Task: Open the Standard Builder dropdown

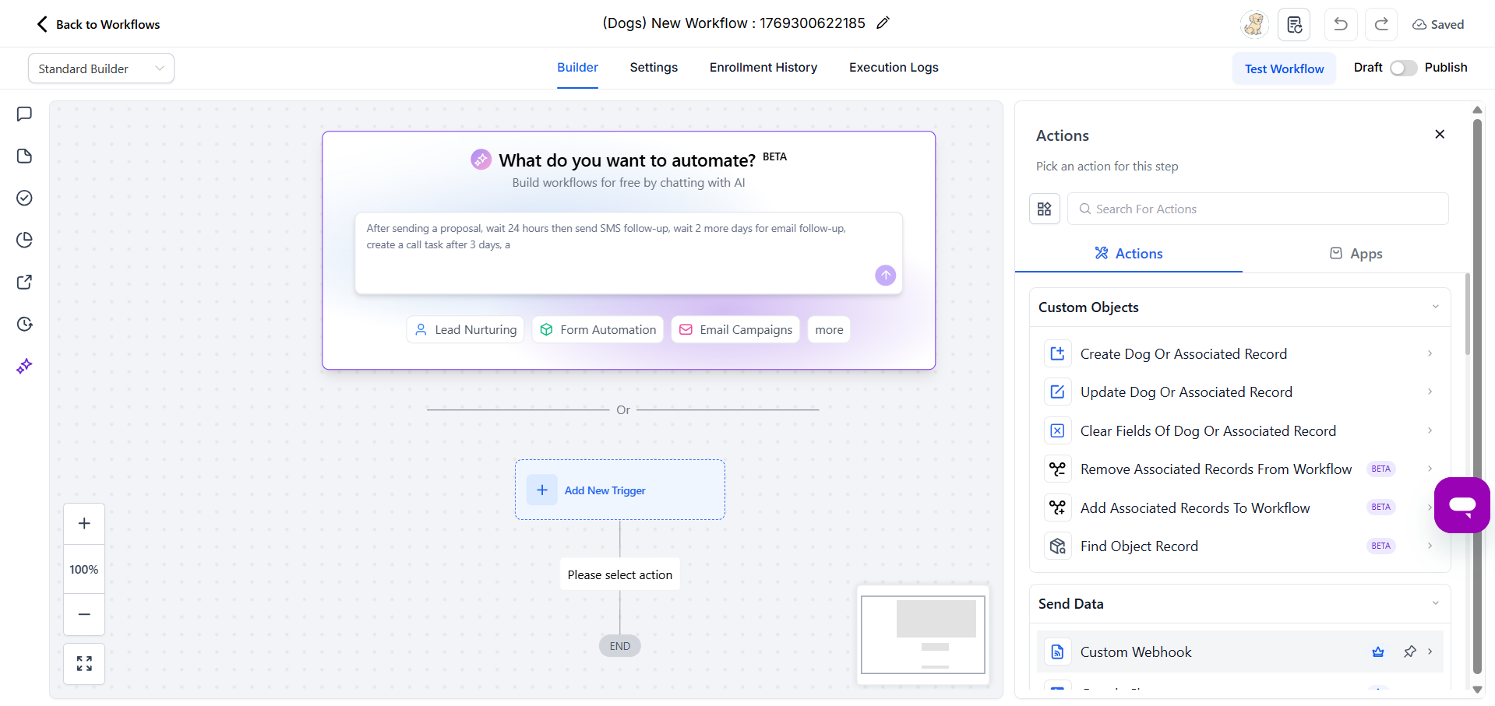Action: [100, 68]
